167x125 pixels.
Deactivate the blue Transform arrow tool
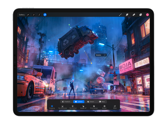pyautogui.click(x=45, y=15)
